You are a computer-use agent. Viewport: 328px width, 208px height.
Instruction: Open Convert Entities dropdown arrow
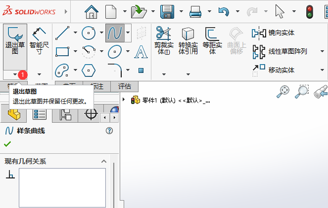pos(188,74)
